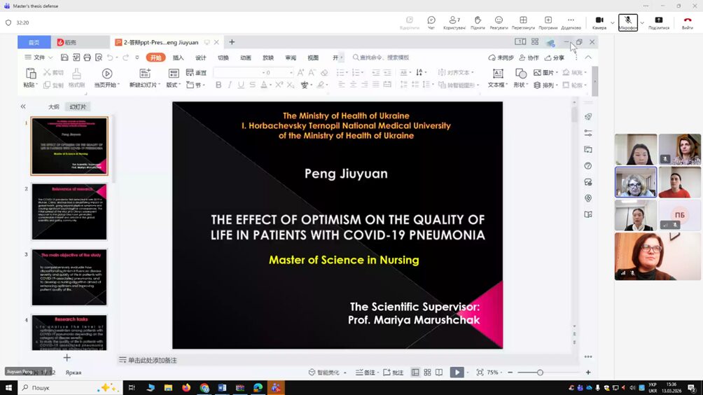Screen dimensions: 703x395
Task: Open the Користувачі participants list
Action: [454, 20]
